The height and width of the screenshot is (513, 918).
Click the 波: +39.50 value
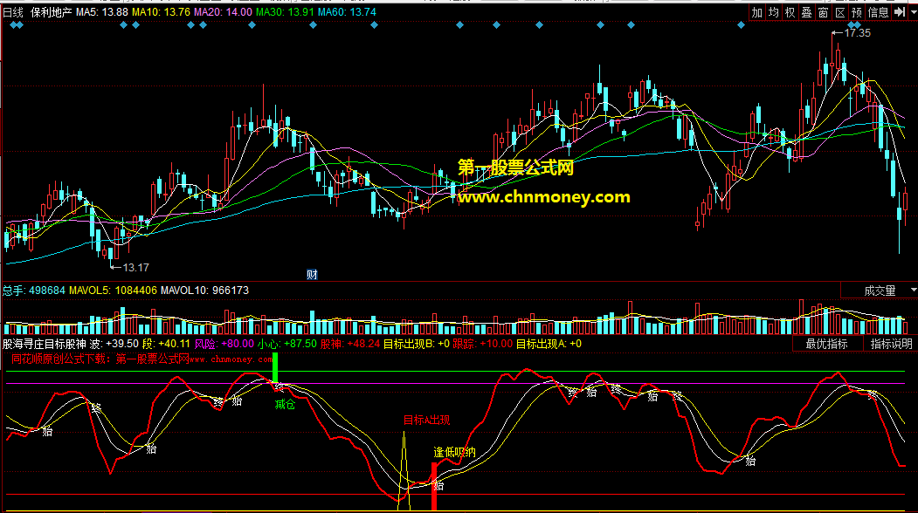point(114,344)
